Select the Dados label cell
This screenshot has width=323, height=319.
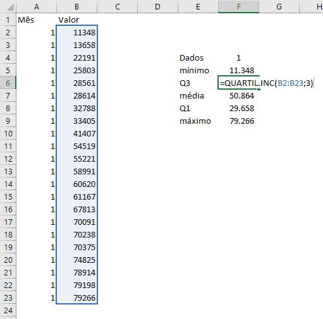(x=198, y=57)
